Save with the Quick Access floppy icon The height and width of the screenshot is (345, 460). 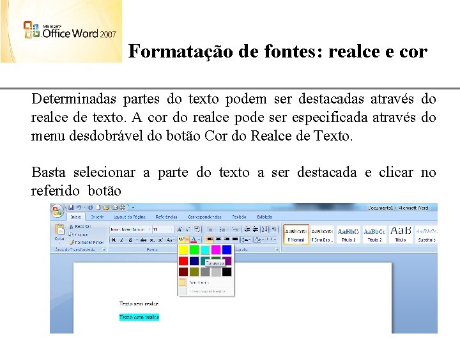[x=71, y=208]
